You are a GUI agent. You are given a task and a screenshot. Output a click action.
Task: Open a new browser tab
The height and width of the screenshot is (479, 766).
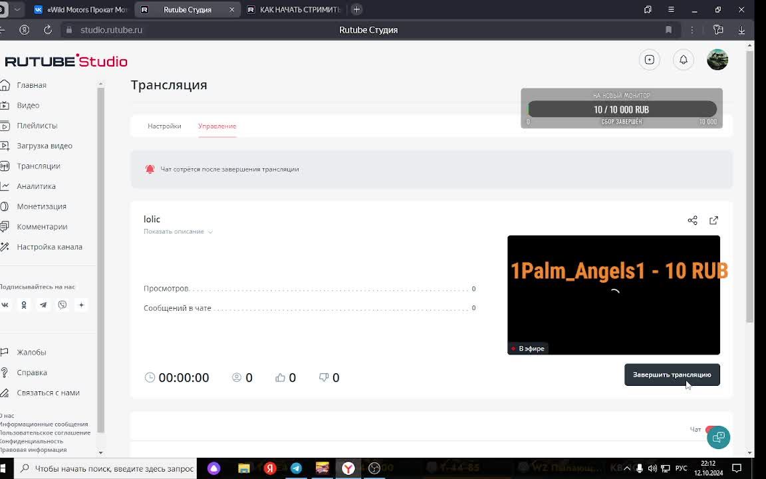[356, 9]
